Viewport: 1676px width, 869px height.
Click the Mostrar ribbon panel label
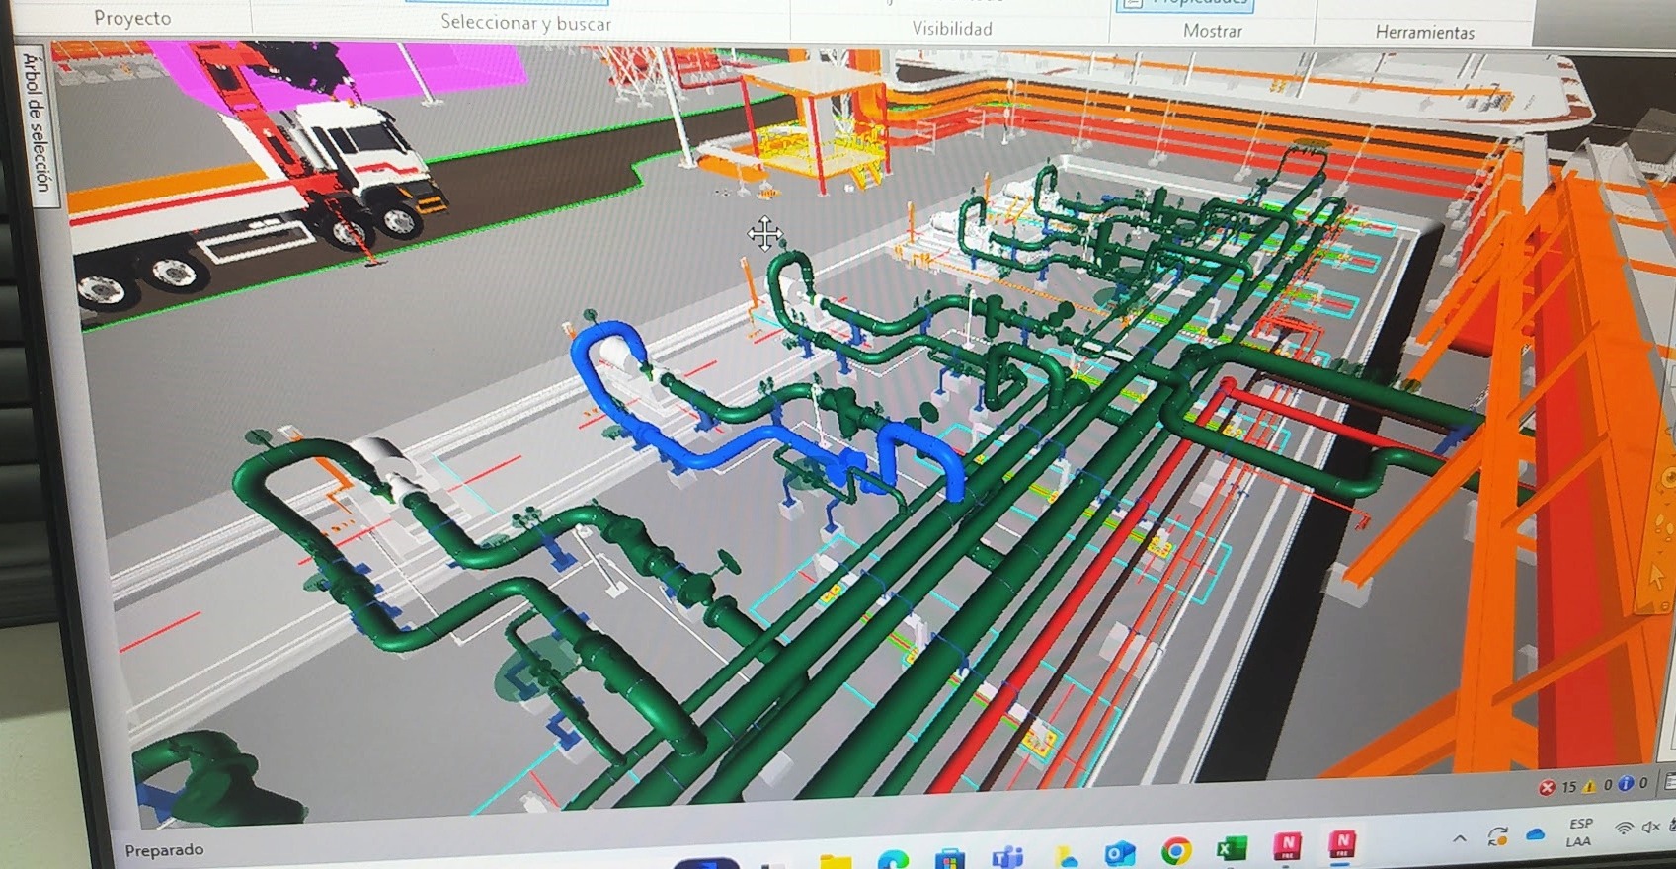pos(1212,31)
